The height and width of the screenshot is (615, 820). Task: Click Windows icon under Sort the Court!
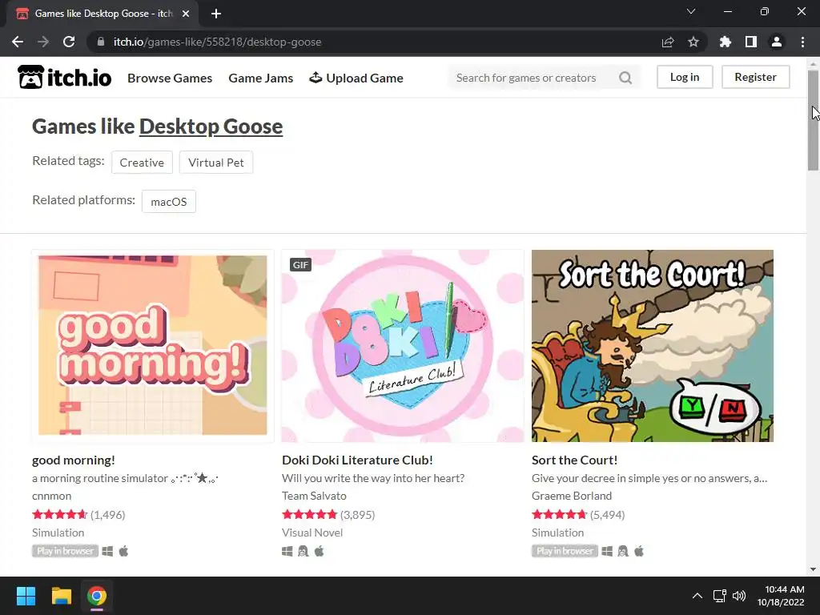tap(607, 551)
